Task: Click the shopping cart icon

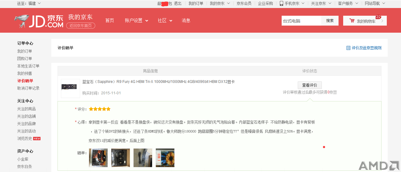Action: [x=352, y=21]
